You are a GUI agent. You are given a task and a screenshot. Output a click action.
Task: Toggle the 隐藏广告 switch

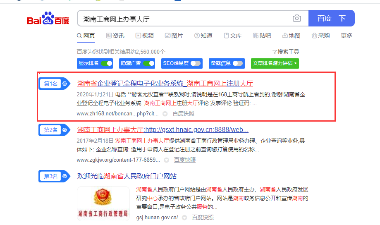click(x=149, y=63)
